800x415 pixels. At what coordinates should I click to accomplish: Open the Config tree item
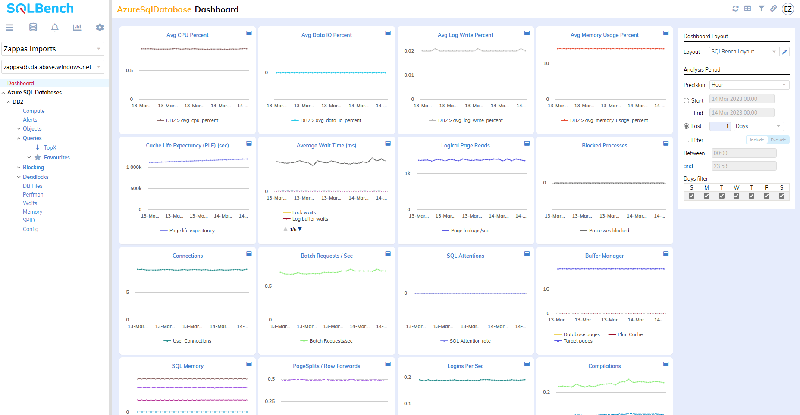[30, 229]
